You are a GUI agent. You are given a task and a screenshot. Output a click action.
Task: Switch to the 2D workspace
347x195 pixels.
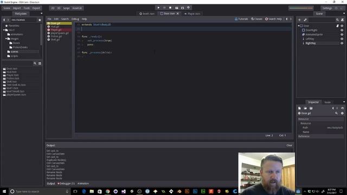coord(53,8)
